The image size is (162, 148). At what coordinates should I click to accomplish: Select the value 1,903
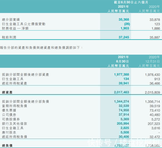point(125,28)
